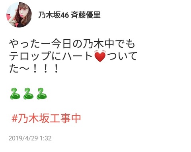Click the first green snake emoji
Screen dimensions: 191x152
pyautogui.click(x=15, y=93)
